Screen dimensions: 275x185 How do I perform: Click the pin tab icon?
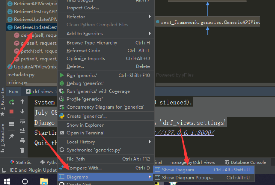coord(11,136)
